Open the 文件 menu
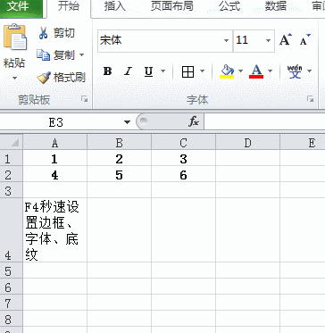This screenshot has width=325, height=333. 18,6
